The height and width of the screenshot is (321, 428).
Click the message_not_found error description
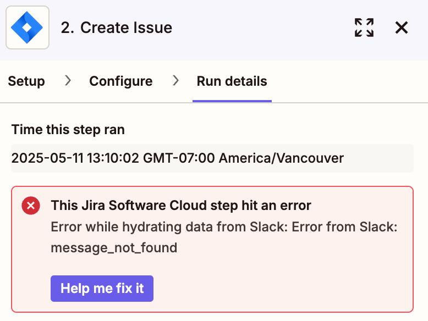(x=224, y=237)
